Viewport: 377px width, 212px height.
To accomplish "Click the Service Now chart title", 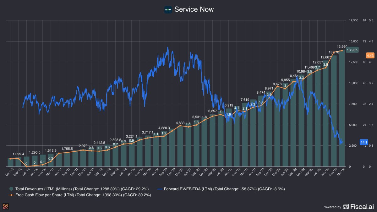I will tap(194, 9).
